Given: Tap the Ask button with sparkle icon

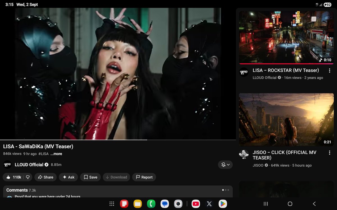Looking at the screenshot, I should pos(69,177).
